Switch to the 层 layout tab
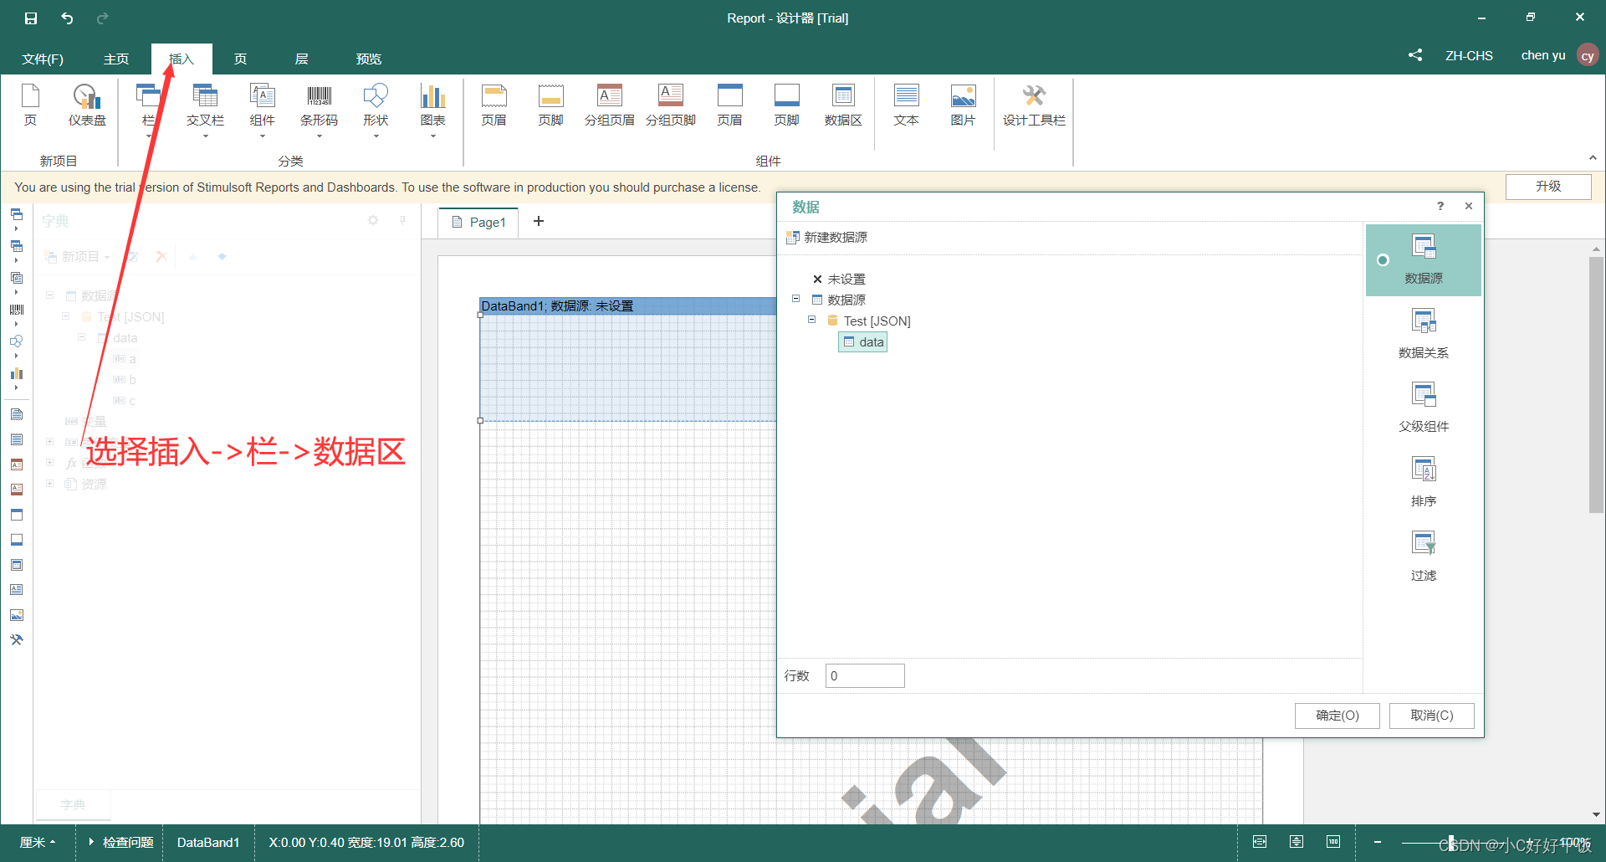 (x=302, y=59)
